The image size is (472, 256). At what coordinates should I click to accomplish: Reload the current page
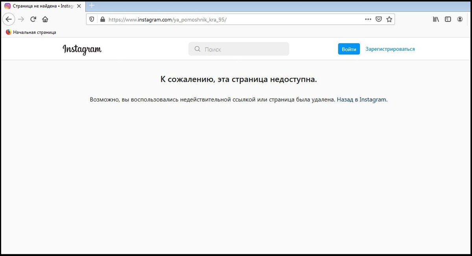(x=33, y=19)
